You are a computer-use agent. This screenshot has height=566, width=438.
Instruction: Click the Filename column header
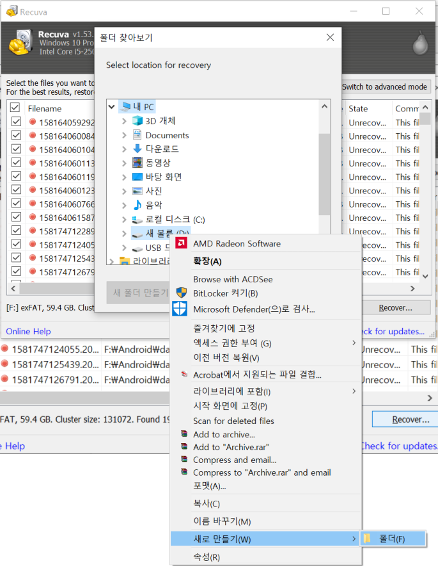(x=59, y=108)
